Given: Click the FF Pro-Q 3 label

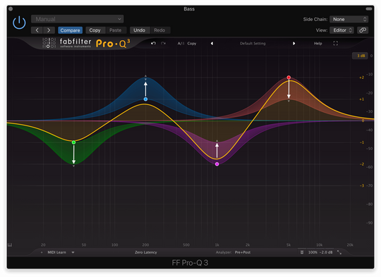Looking at the screenshot, I should coord(190,263).
